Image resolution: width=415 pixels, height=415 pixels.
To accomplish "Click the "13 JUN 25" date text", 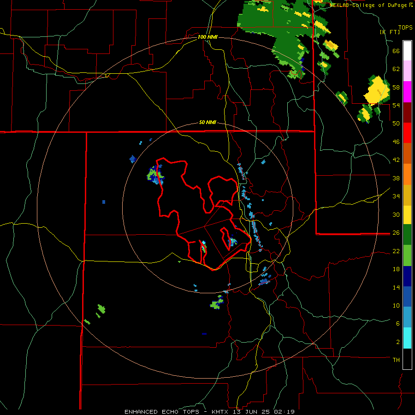I will [251, 412].
